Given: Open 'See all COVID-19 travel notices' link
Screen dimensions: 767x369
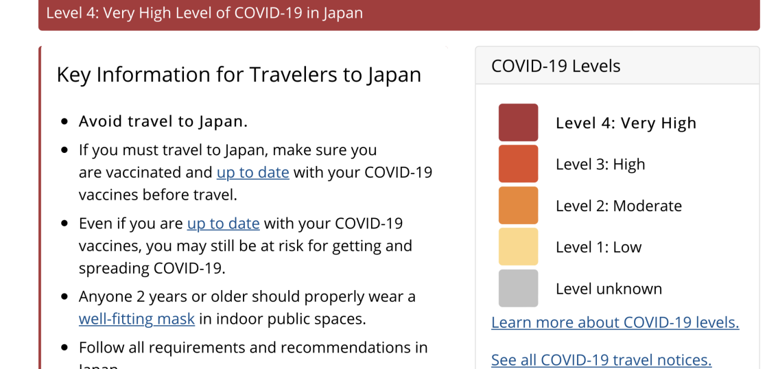Looking at the screenshot, I should point(601,359).
